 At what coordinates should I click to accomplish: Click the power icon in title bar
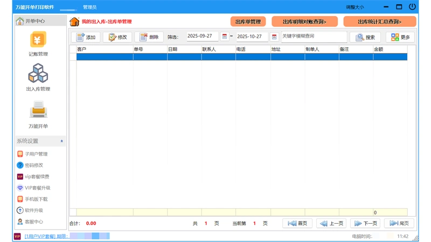(412, 6)
